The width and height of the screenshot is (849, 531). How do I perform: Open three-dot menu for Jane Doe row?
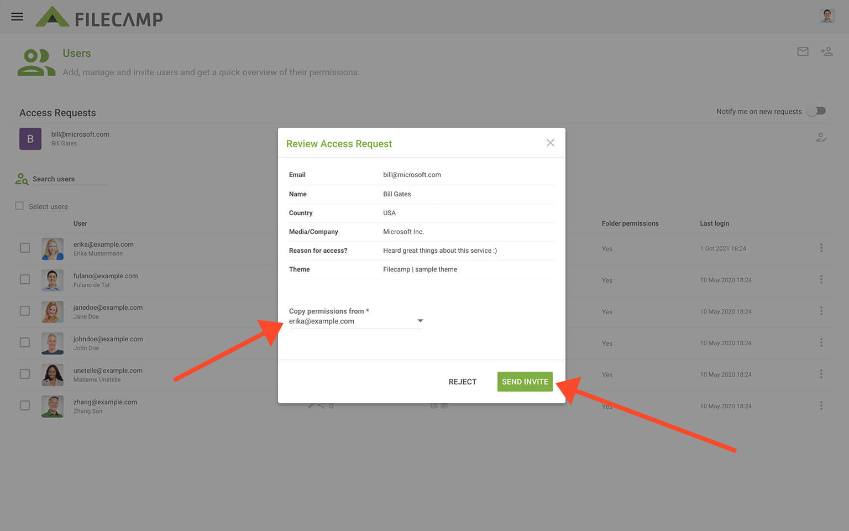click(x=821, y=311)
